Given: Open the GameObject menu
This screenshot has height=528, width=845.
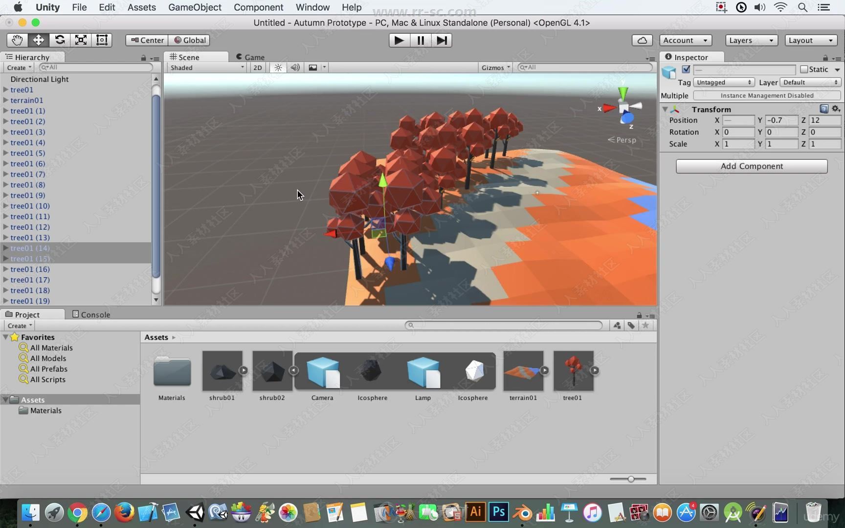Looking at the screenshot, I should tap(195, 7).
